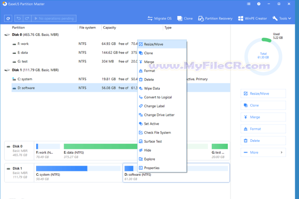Select Wipe Data in context menu
299x199 pixels.
162,88
